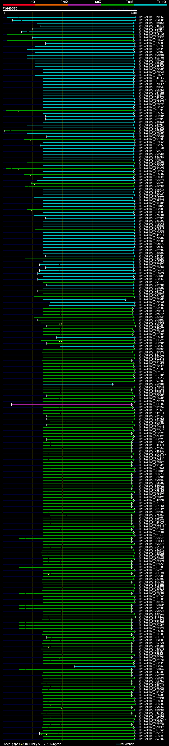This screenshot has width=169, height=746.
Task: Select the UniRef100_P12860 label
Action: pyautogui.click(x=151, y=107)
